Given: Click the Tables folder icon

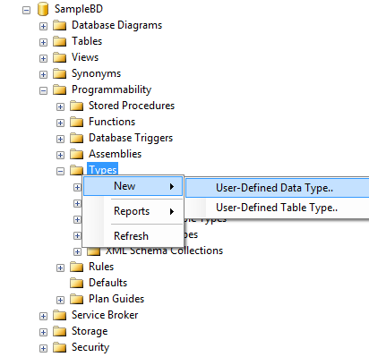Looking at the screenshot, I should (x=59, y=41).
